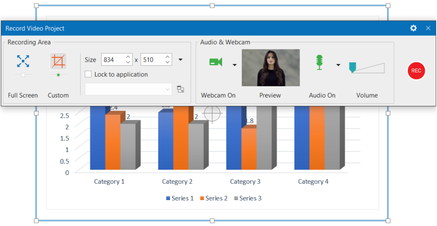437x226 pixels.
Task: Click the application window picker icon
Action: tap(181, 89)
